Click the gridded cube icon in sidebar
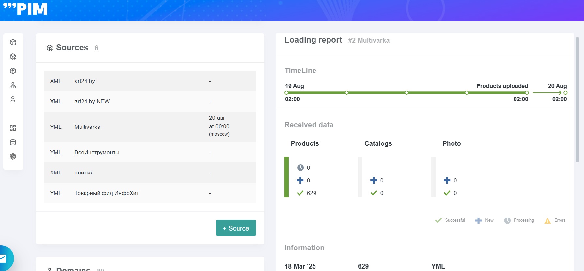The height and width of the screenshot is (271, 584). click(13, 157)
